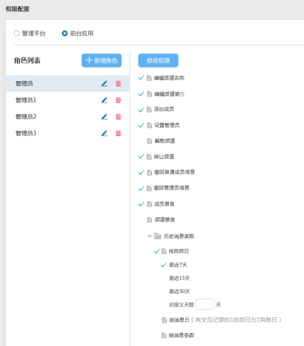Choose the 最近30天 option
The image size is (304, 346).
click(179, 291)
